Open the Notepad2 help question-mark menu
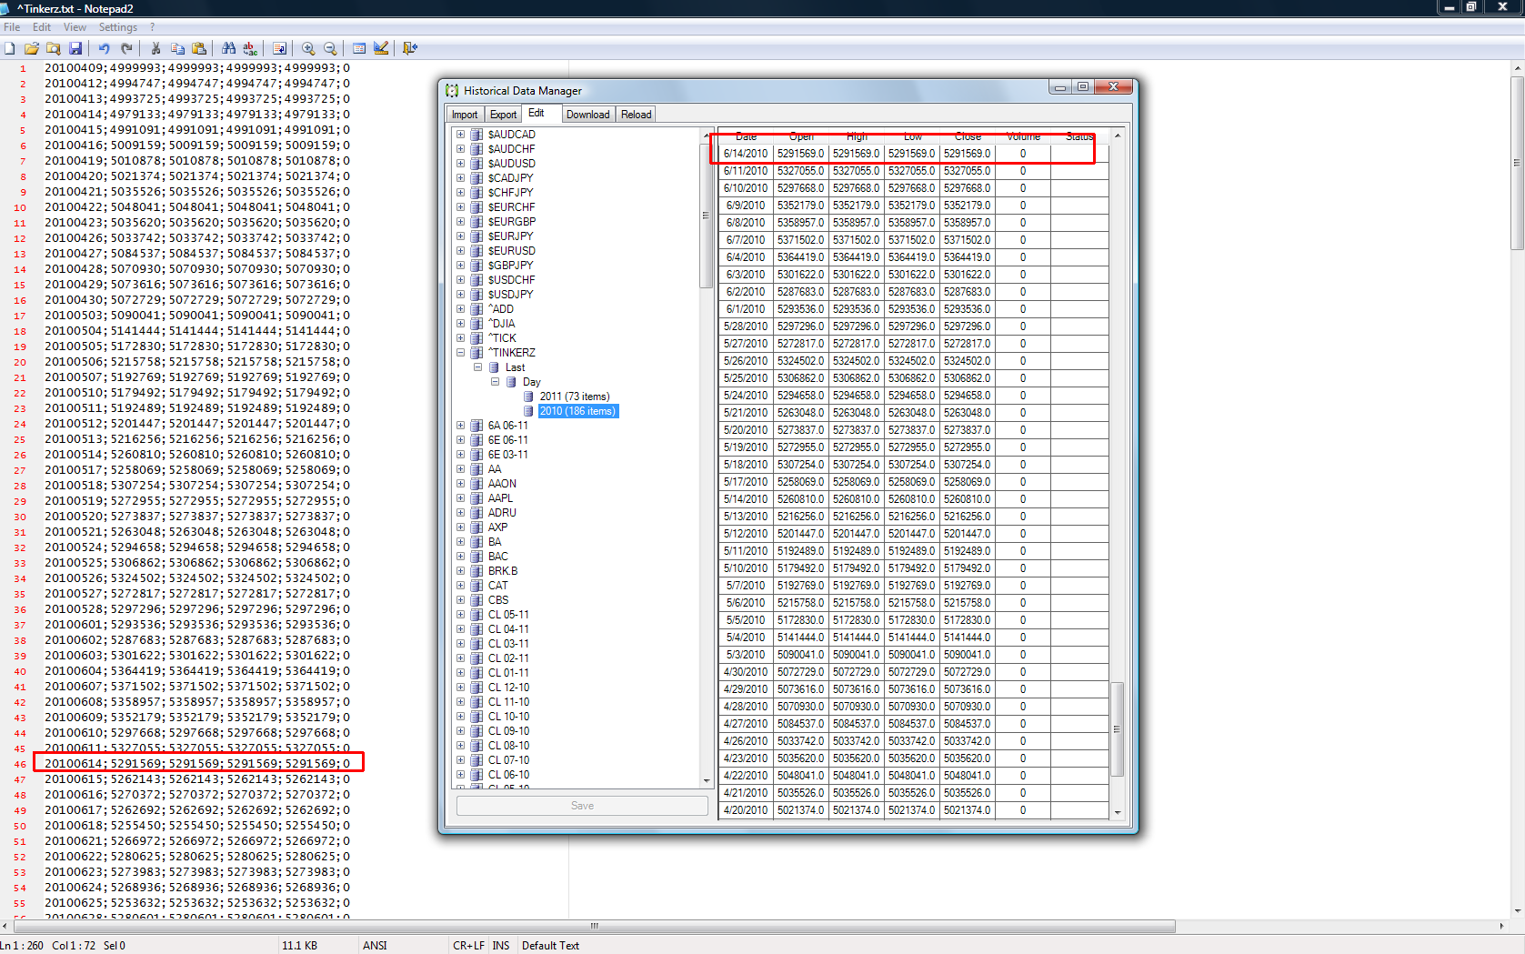The width and height of the screenshot is (1525, 954). (x=152, y=27)
